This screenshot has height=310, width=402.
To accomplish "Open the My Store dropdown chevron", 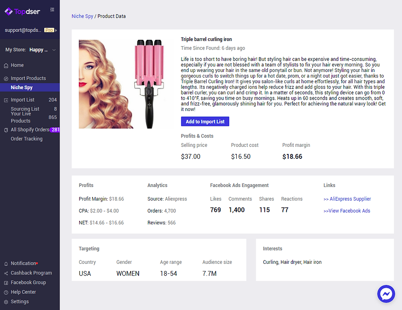I will coord(54,50).
